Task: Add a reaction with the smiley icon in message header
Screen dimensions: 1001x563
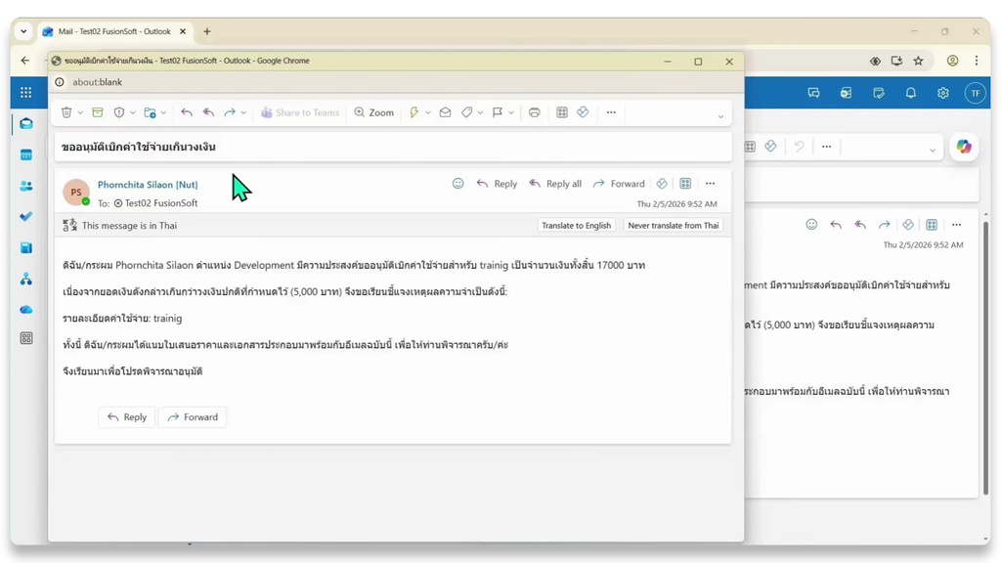Action: (457, 183)
